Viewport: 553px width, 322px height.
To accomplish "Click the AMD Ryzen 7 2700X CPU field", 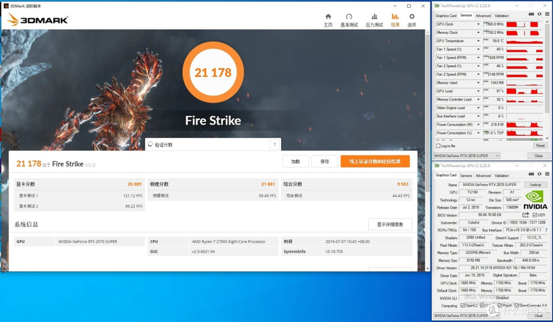I will click(233, 242).
